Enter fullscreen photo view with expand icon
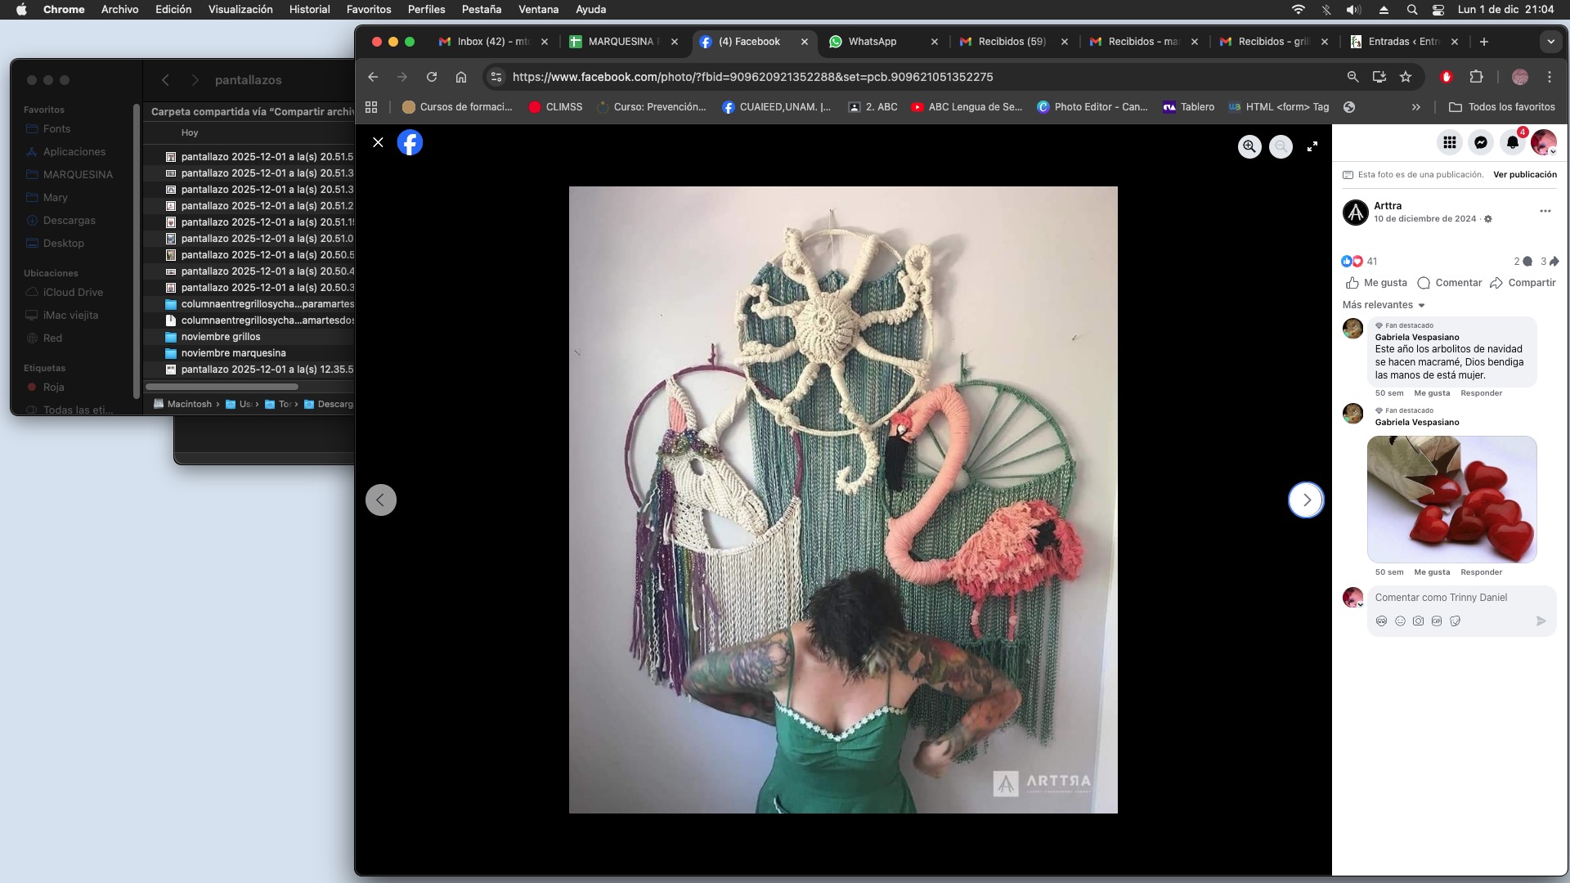The height and width of the screenshot is (883, 1570). 1312,147
